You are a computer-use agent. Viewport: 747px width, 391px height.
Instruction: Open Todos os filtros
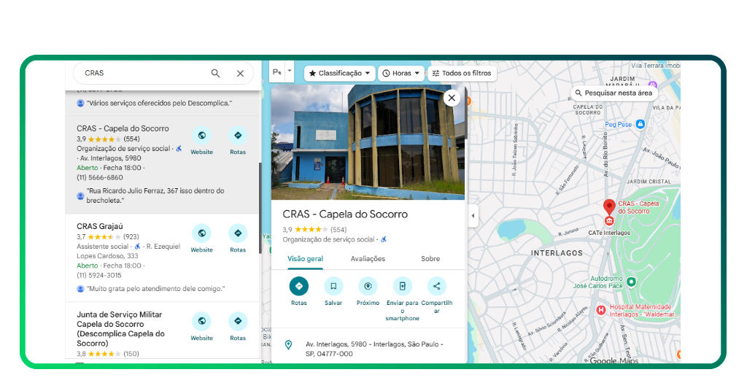[x=462, y=73]
